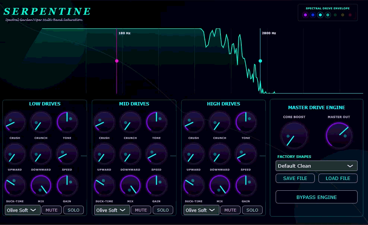
Task: Click the magenta 180 Hz crossover handle
Action: [x=117, y=61]
